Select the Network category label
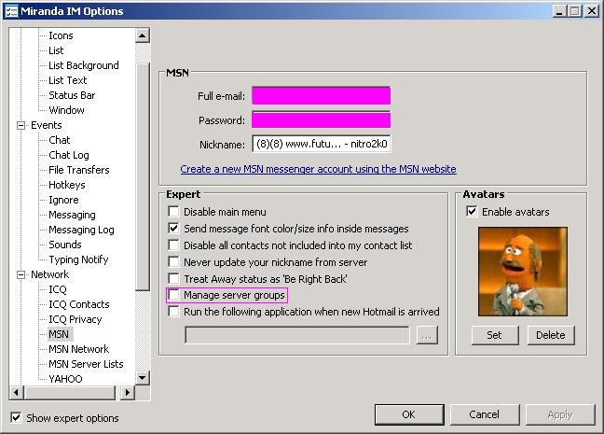The width and height of the screenshot is (604, 434). [49, 274]
